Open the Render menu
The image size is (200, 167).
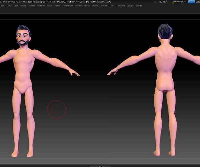[x=78, y=6]
